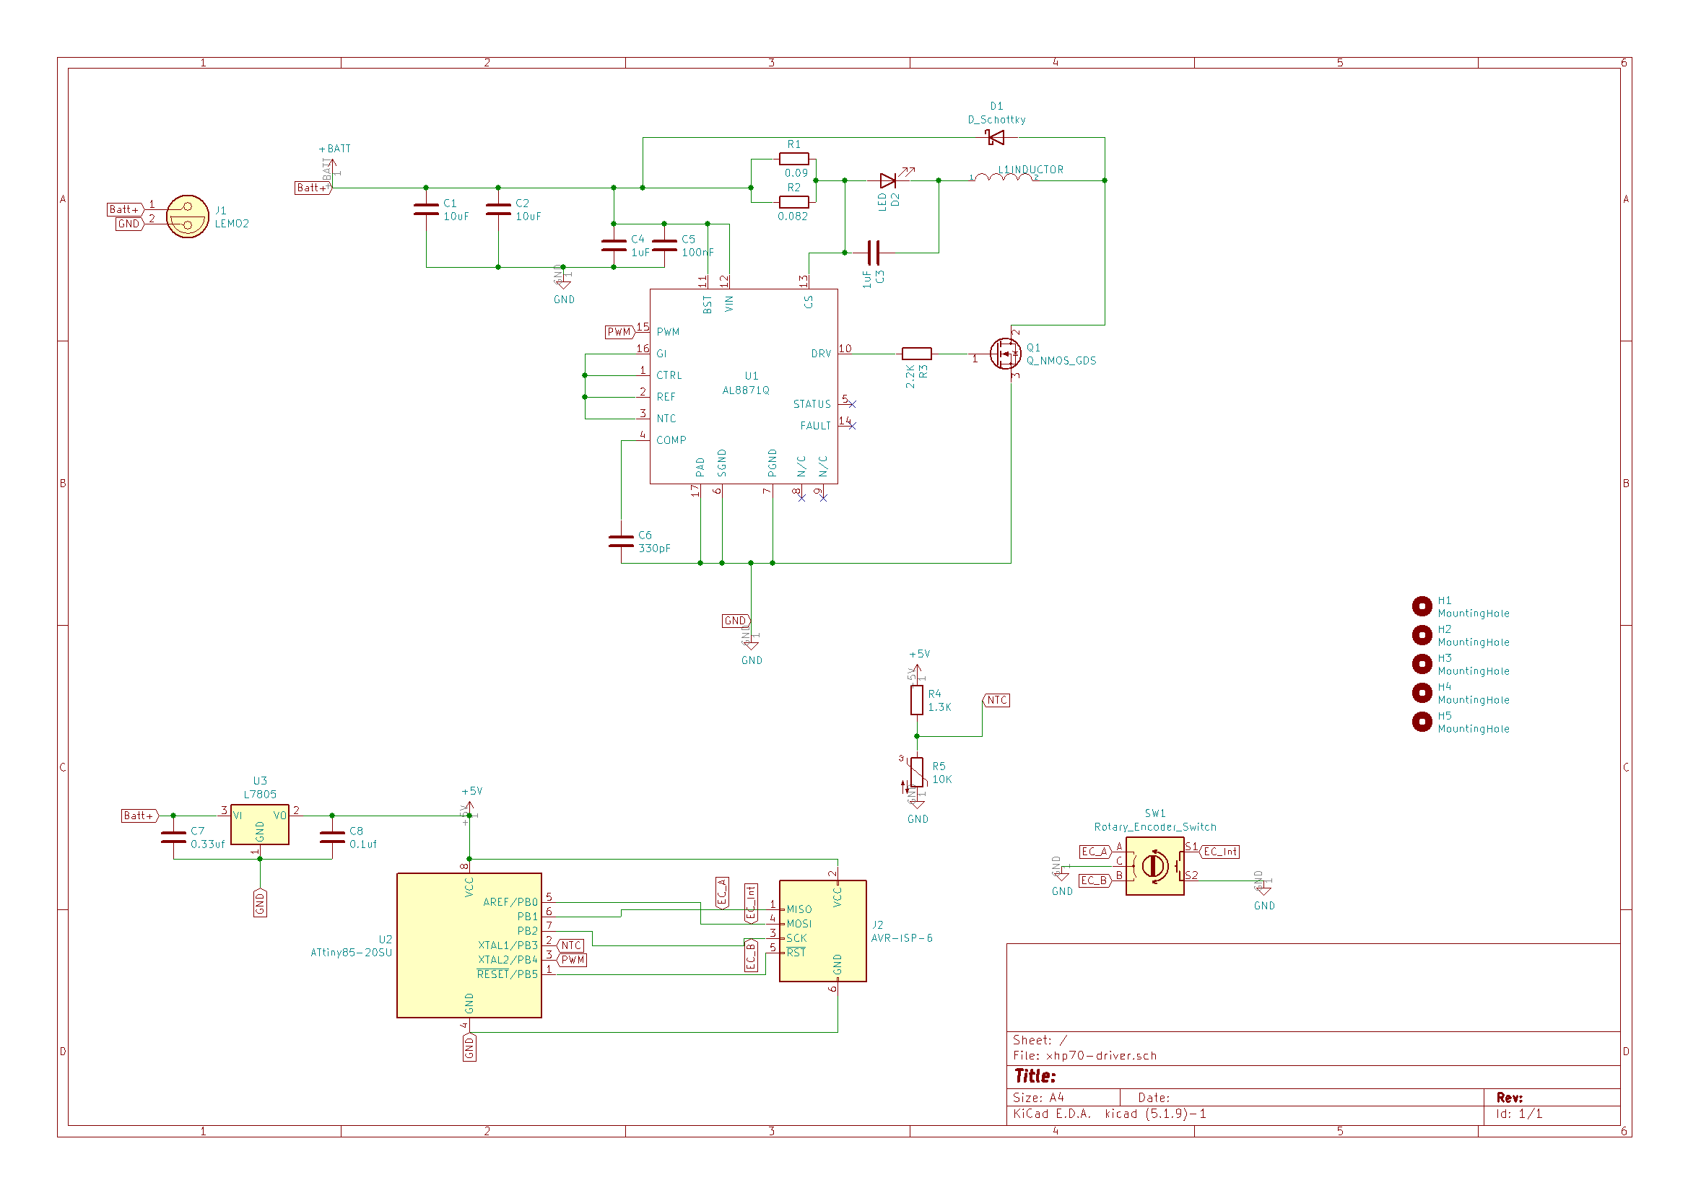This screenshot has width=1688, height=1193.
Task: Select the DRV pin label on U1
Action: (821, 354)
